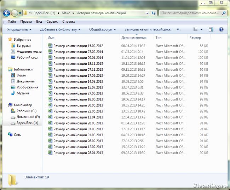230x190 pixels.
Task: Click the change view icon
Action: pos(195,29)
